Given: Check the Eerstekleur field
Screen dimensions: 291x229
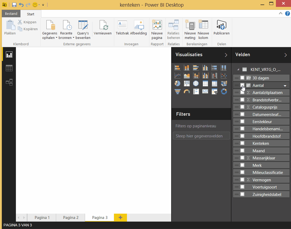Looking at the screenshot, I should click(242, 122).
